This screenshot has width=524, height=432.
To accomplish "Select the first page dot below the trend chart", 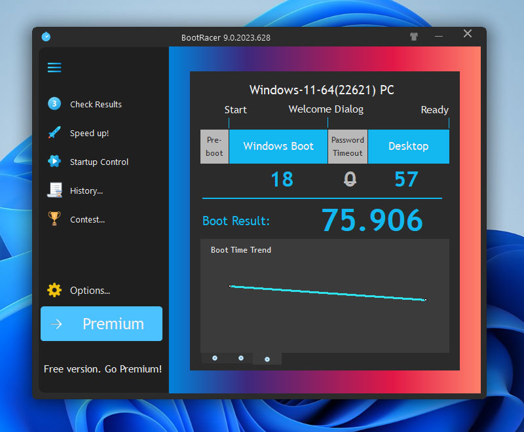I will pos(215,358).
